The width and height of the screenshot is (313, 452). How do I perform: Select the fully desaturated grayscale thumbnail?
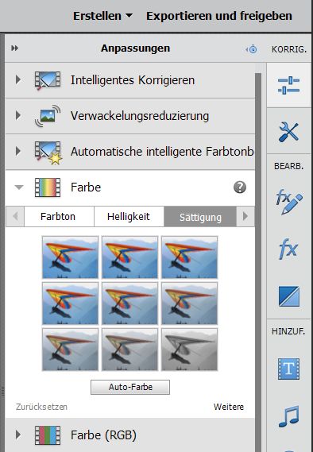tap(189, 350)
